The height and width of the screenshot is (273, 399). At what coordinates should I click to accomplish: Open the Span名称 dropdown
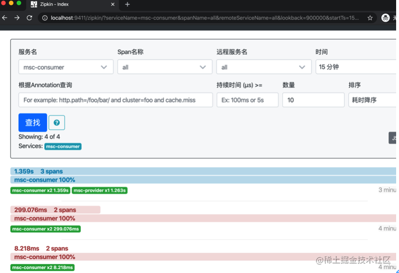click(x=165, y=67)
